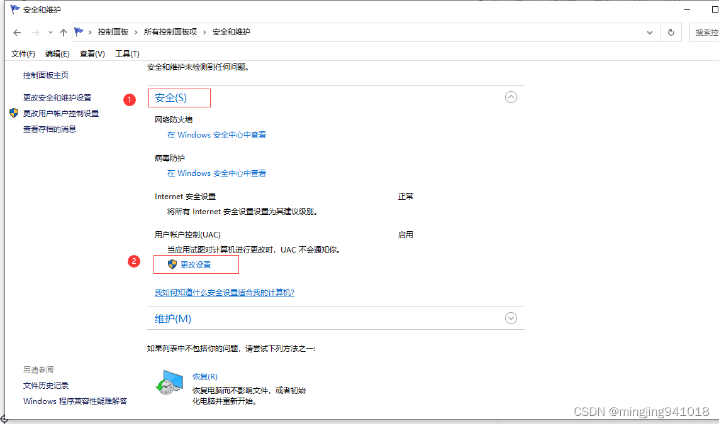Click the search control panel field
Screen dimensions: 719x424
705,33
